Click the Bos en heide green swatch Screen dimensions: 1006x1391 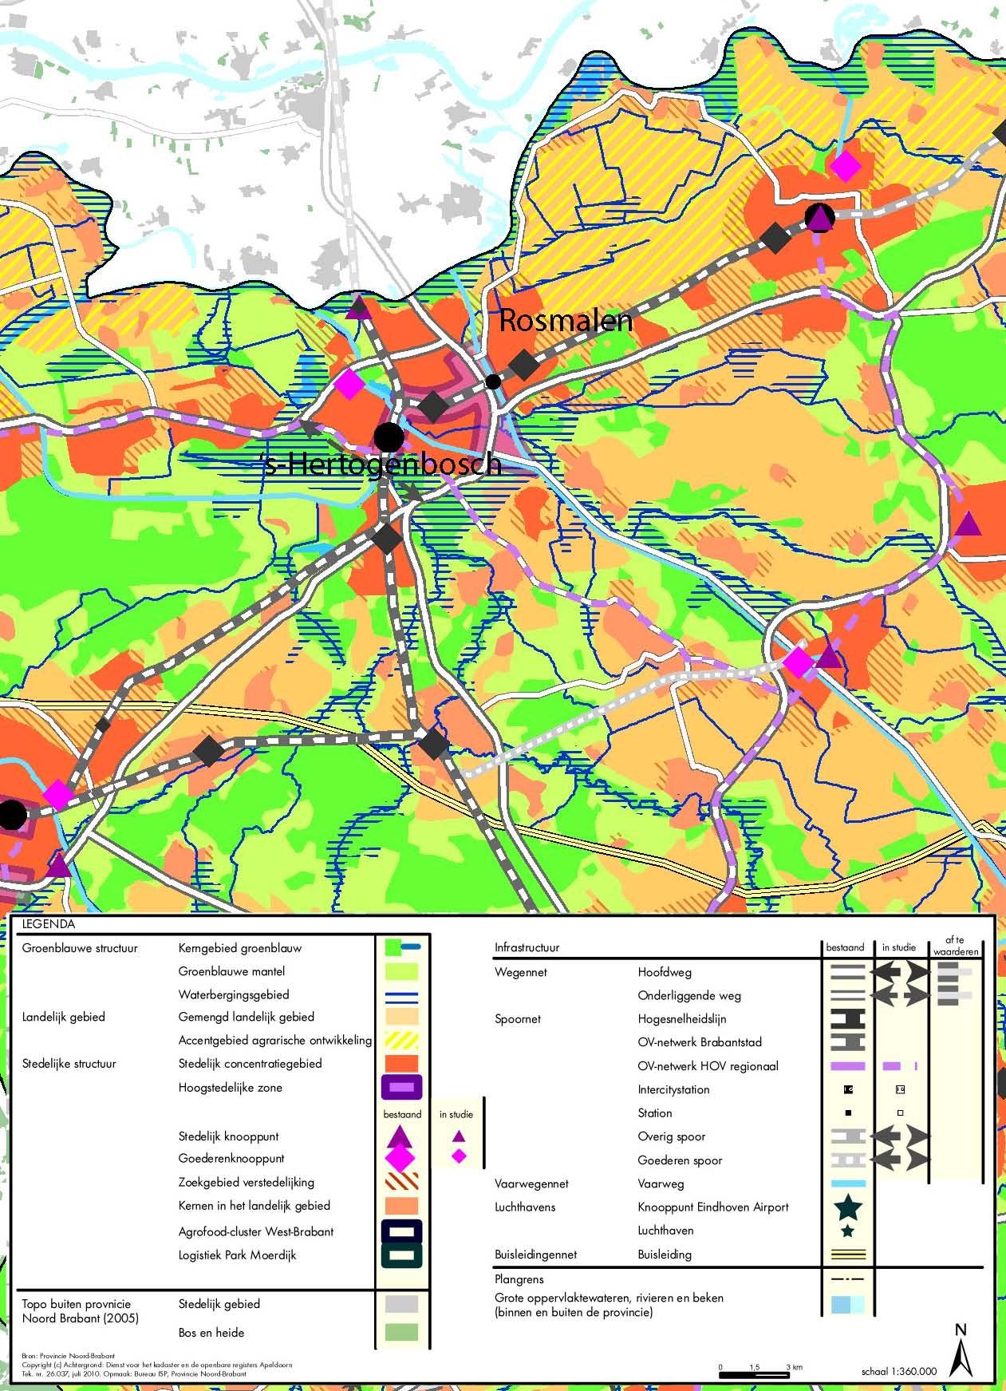(x=402, y=1332)
